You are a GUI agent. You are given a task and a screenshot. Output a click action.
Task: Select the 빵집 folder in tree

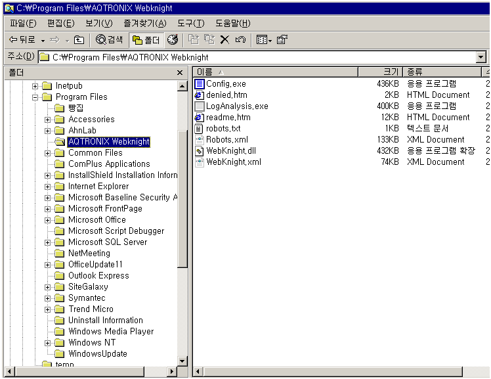75,108
